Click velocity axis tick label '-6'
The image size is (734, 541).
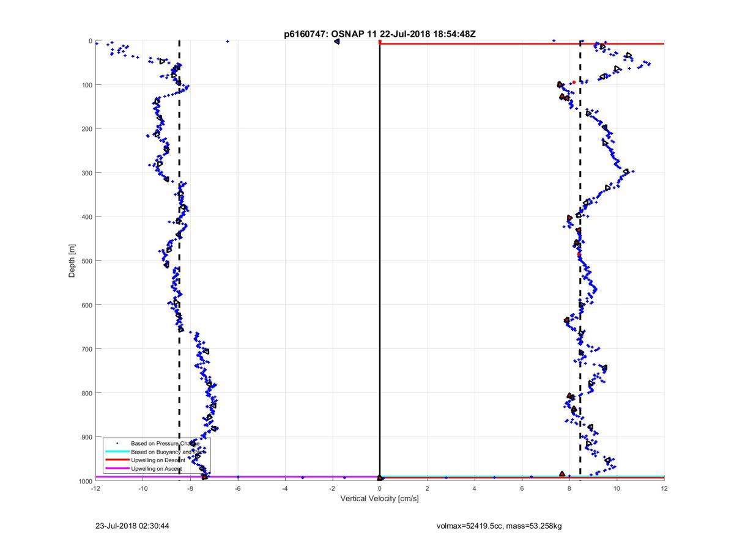click(x=237, y=488)
